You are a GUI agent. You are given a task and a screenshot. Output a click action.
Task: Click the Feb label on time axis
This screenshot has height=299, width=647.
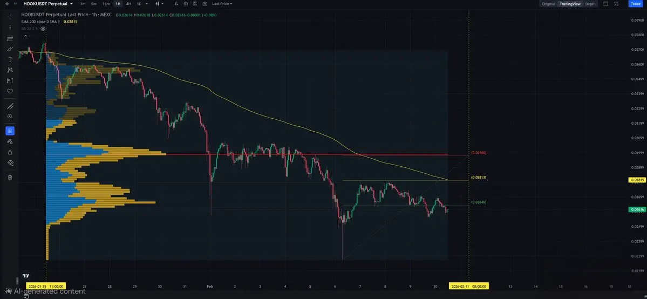point(209,286)
